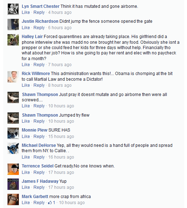Like Lyn Smart Chester's comment
Viewport: 187px width, 208px height.
[x=26, y=12]
